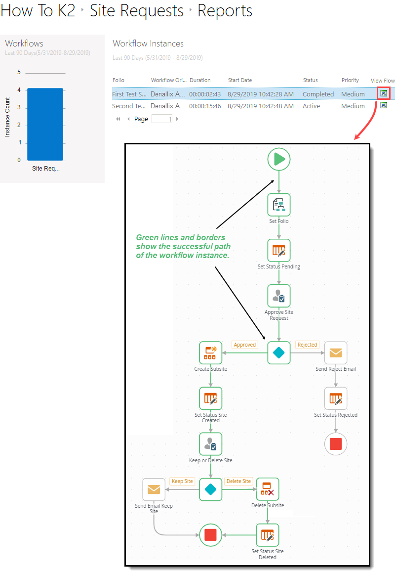Viewport: 395px width, 574px height.
Task: Select the Set Status Pending step
Action: pos(278,250)
